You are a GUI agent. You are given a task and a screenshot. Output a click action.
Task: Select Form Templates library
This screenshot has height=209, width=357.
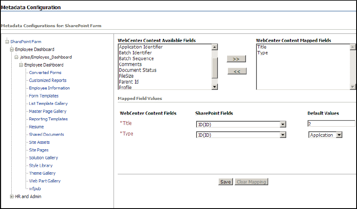pos(44,96)
